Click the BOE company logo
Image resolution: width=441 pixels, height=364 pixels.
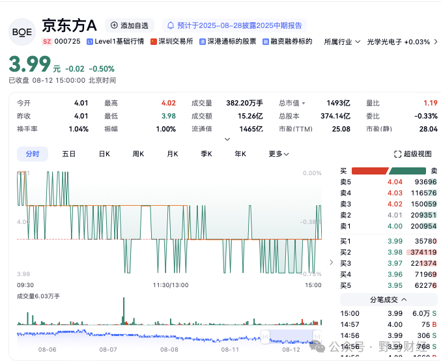pos(22,32)
